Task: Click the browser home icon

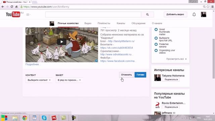Action: point(16,7)
